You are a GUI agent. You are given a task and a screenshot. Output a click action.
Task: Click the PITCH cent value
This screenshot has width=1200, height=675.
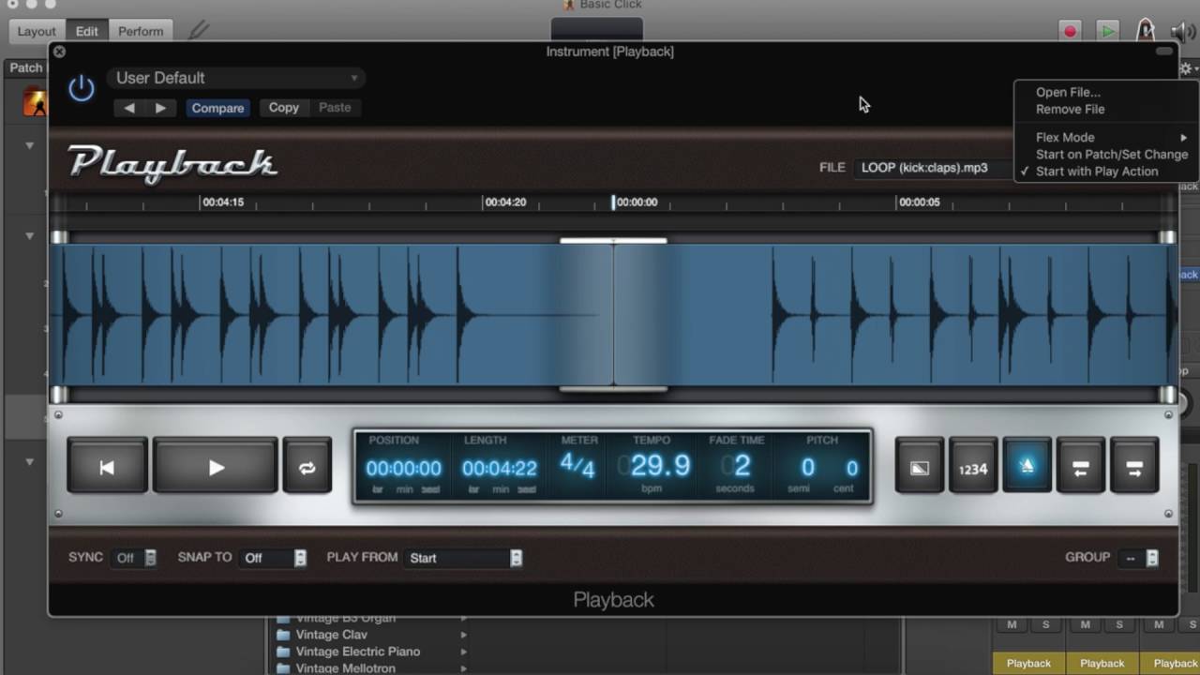coord(851,467)
